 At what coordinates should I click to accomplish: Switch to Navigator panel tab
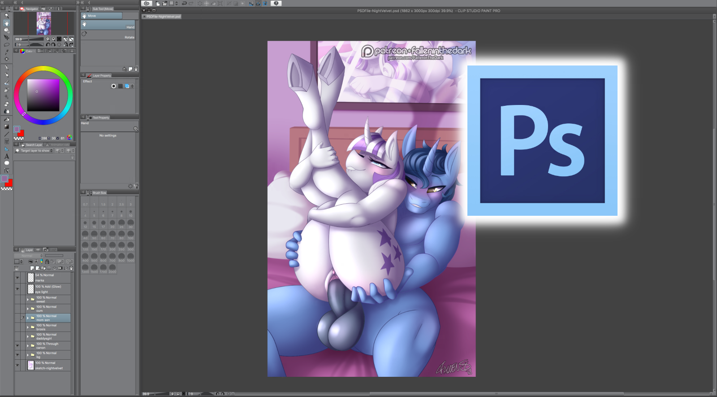(29, 9)
